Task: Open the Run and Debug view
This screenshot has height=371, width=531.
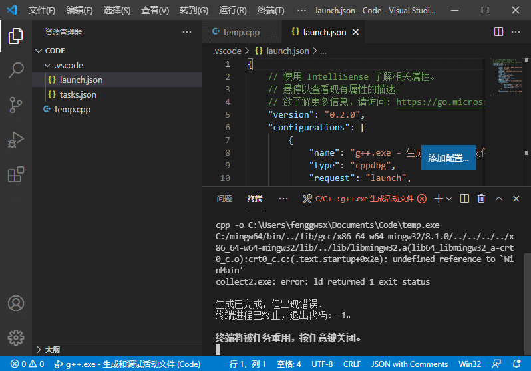Action: pos(16,140)
